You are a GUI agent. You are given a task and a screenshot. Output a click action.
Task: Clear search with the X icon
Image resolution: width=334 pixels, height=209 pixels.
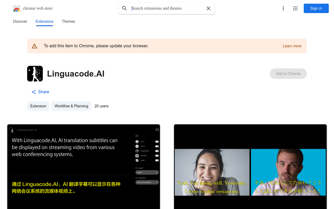tap(208, 8)
